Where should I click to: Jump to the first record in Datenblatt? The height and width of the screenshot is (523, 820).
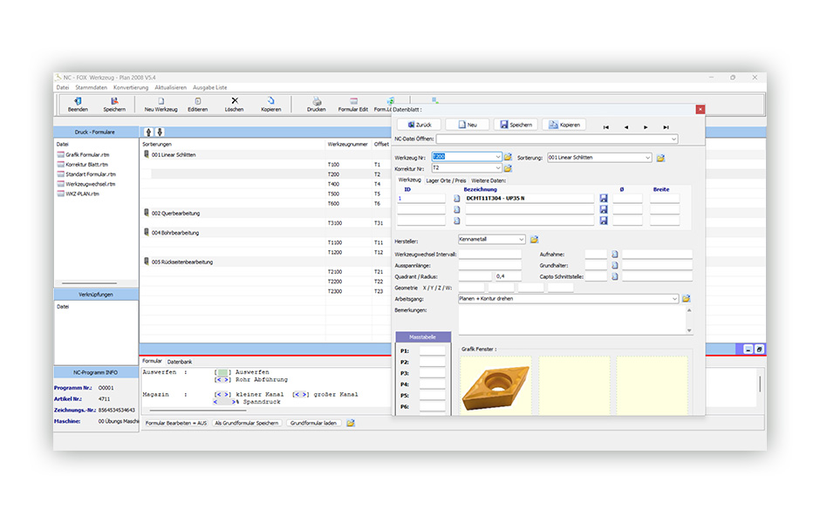(606, 127)
